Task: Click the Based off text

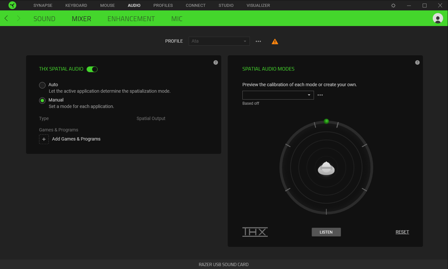Action: [x=251, y=103]
